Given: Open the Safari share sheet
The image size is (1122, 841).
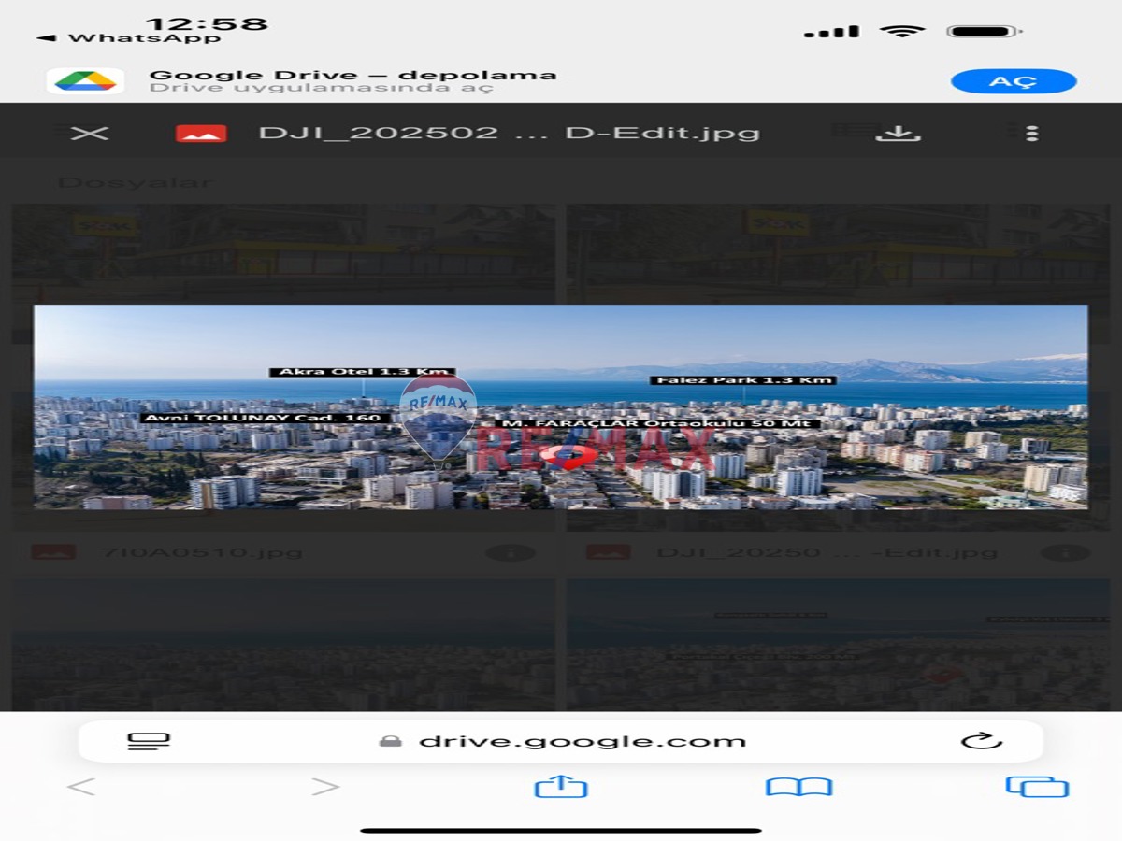Looking at the screenshot, I should (561, 787).
